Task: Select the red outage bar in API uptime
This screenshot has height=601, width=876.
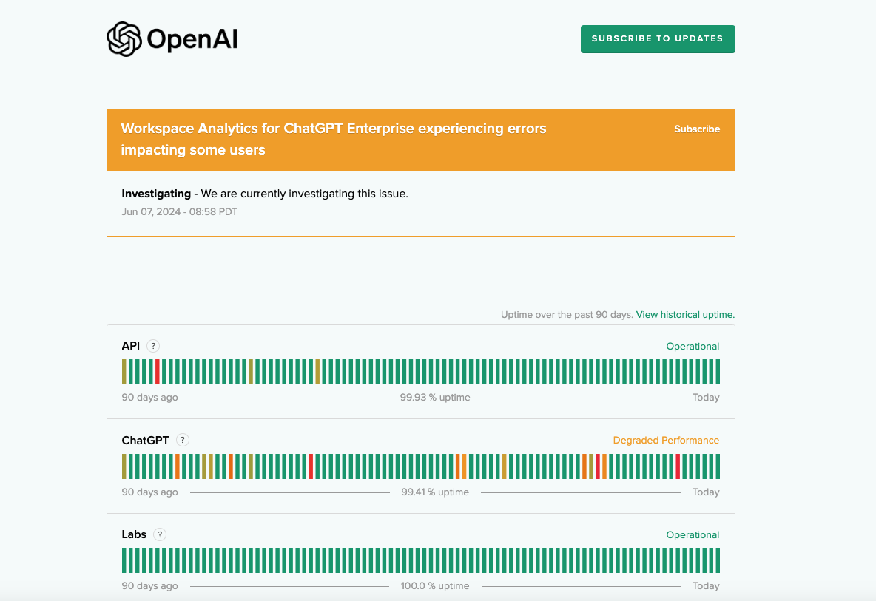Action: [158, 372]
